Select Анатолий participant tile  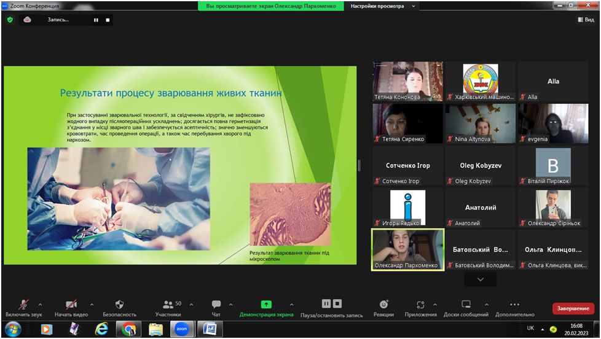[481, 208]
